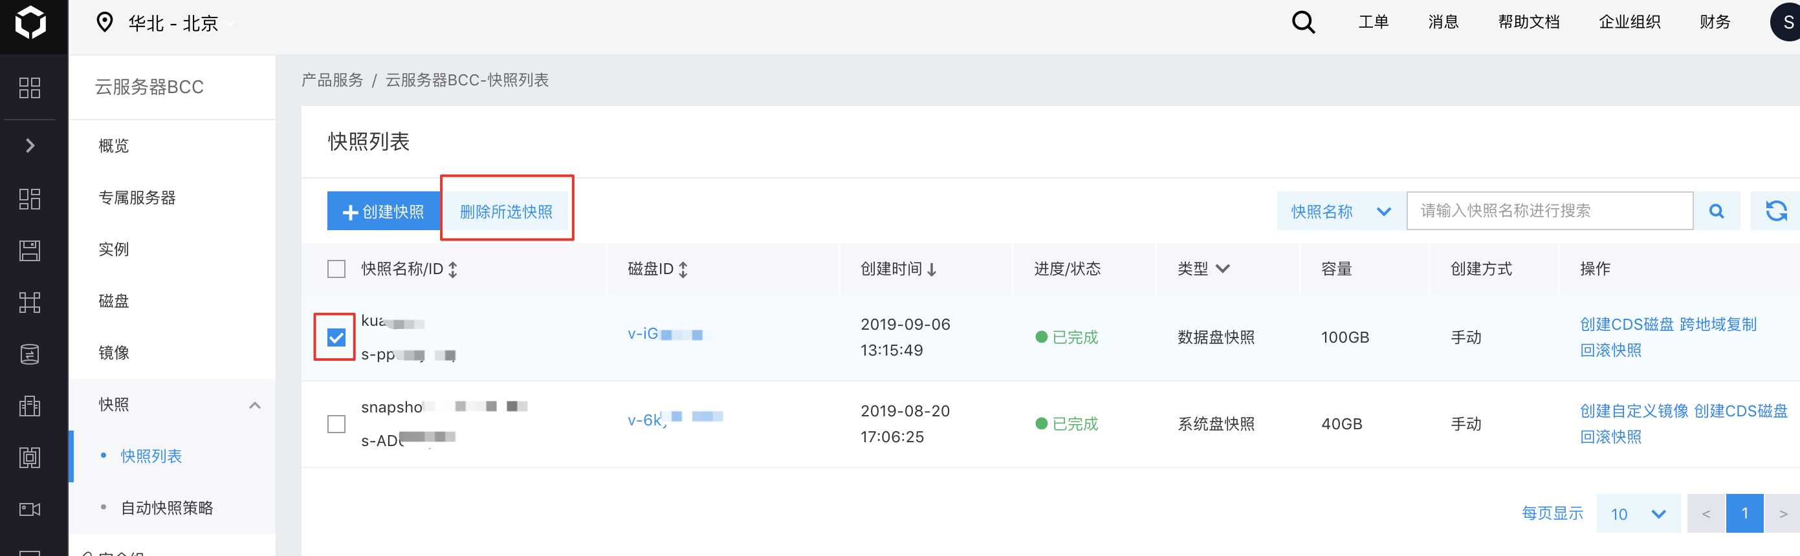Expand the left rail with arrow icon
This screenshot has width=1800, height=556.
coord(30,145)
